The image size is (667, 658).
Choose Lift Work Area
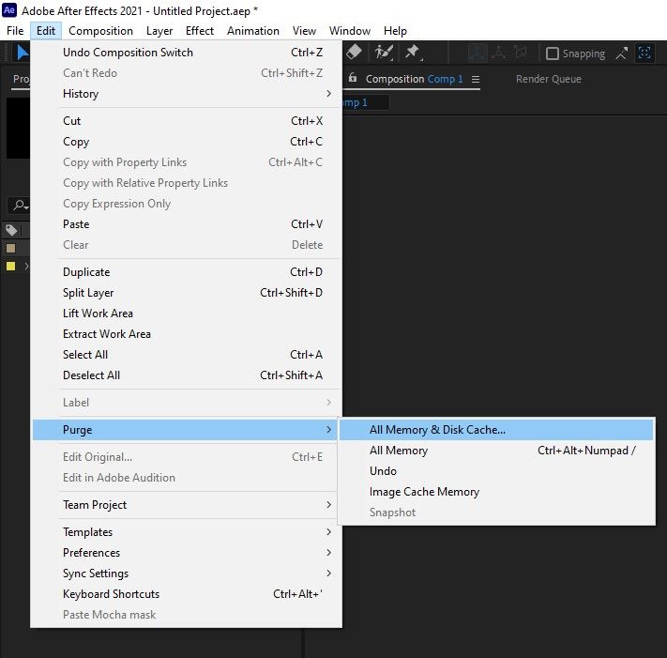point(187,314)
